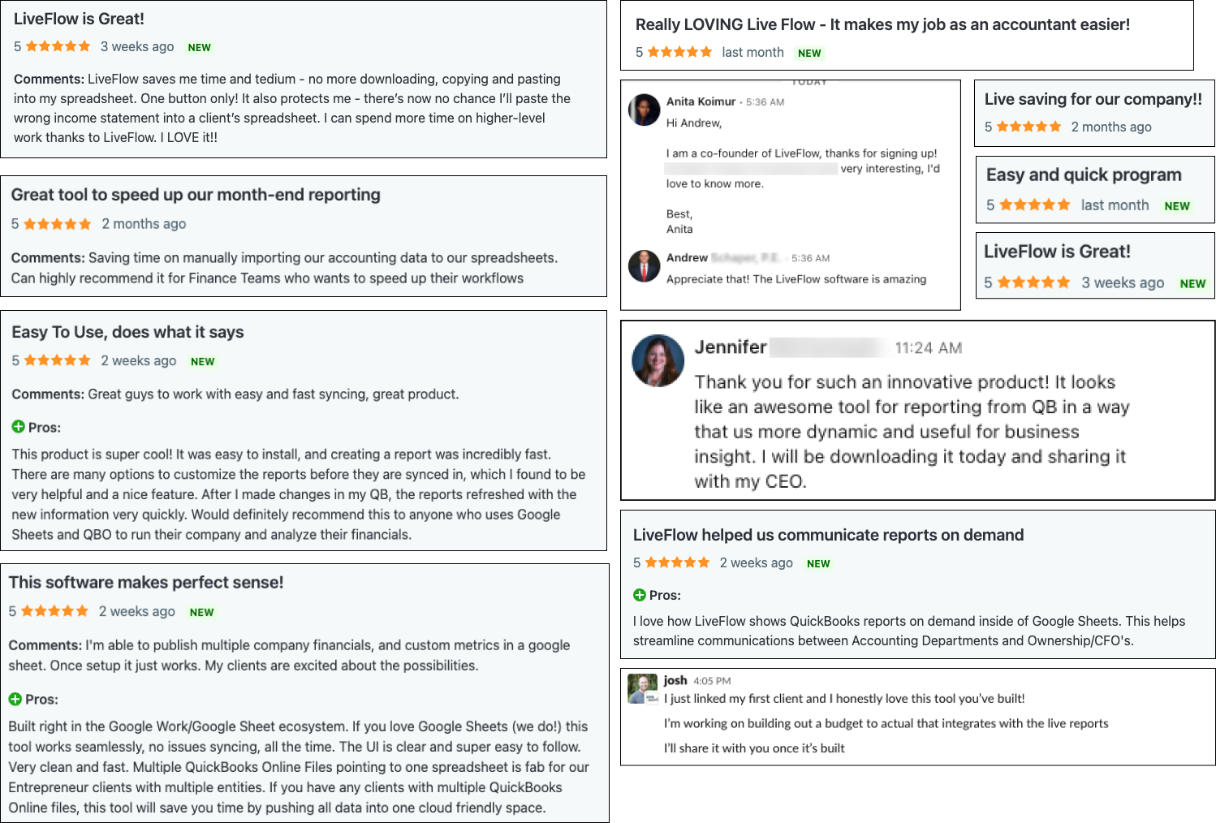Click Anita Koimur's profile avatar

(645, 110)
